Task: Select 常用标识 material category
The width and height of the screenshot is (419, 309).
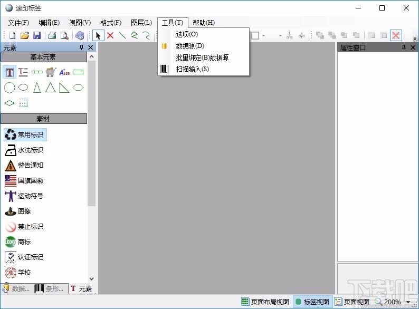Action: pos(25,134)
